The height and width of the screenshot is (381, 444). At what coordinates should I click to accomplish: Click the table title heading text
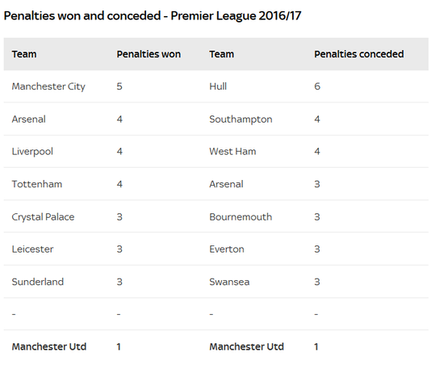(153, 16)
